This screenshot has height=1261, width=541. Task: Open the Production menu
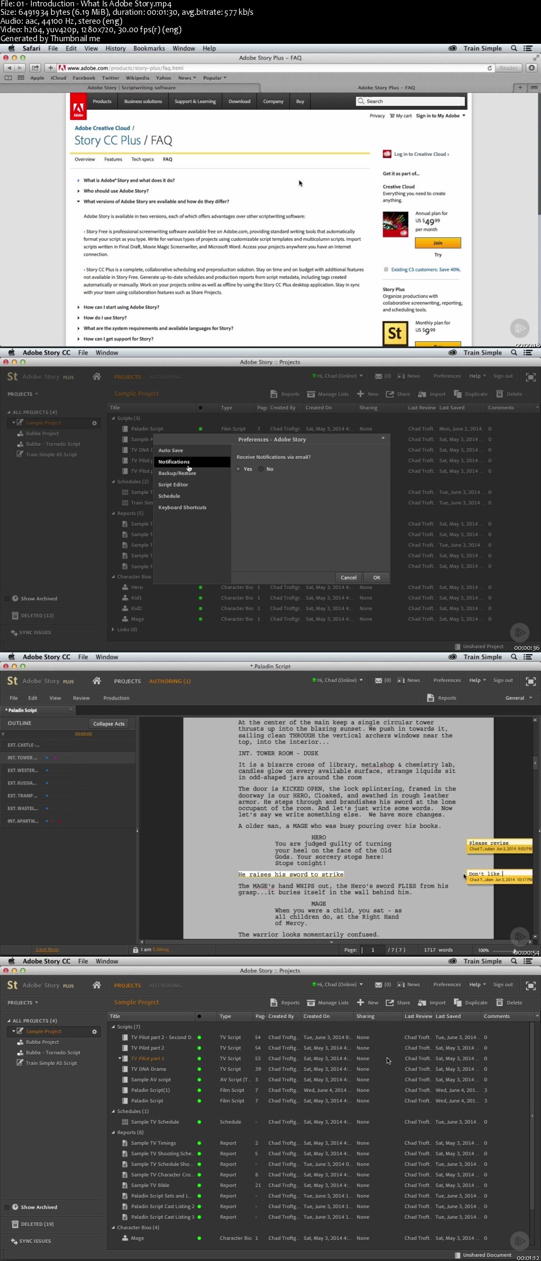116,698
